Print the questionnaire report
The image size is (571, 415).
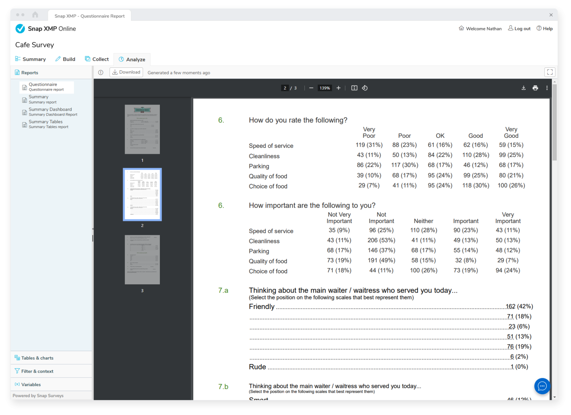point(535,88)
